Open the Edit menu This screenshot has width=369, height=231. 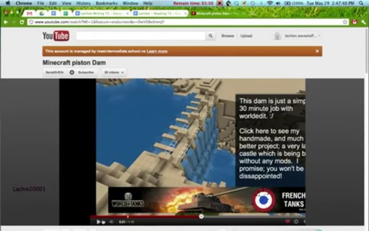[53, 3]
